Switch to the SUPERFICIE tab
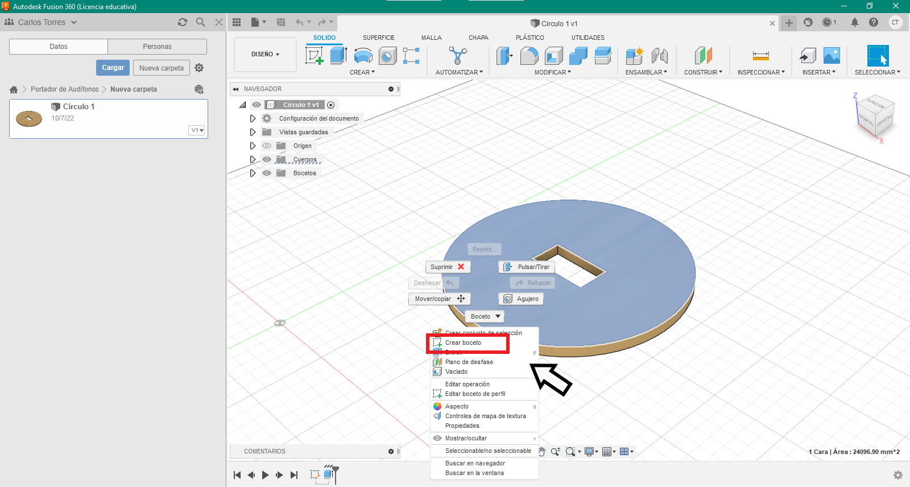The image size is (910, 487). [x=379, y=38]
